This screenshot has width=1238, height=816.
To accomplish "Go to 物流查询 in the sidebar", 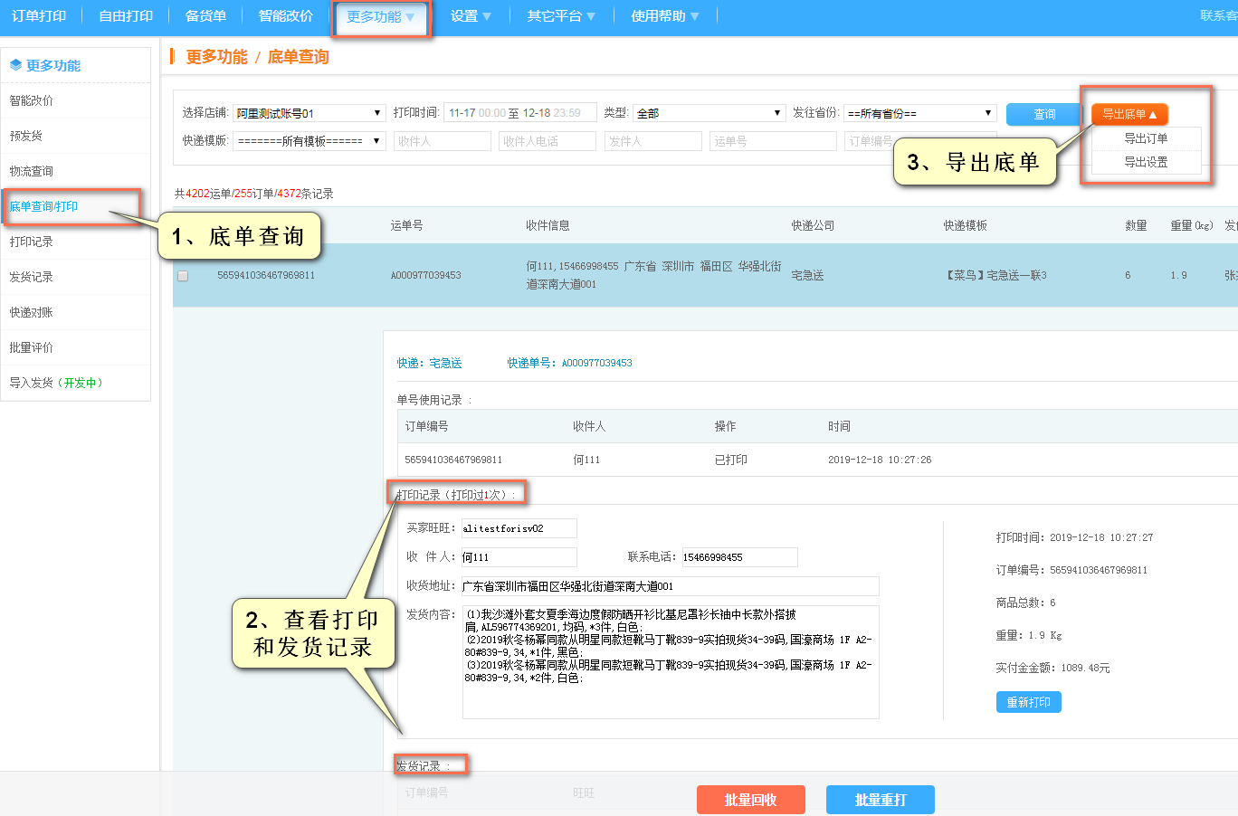I will (32, 171).
